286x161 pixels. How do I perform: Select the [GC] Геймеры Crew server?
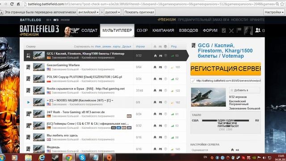point(105,126)
